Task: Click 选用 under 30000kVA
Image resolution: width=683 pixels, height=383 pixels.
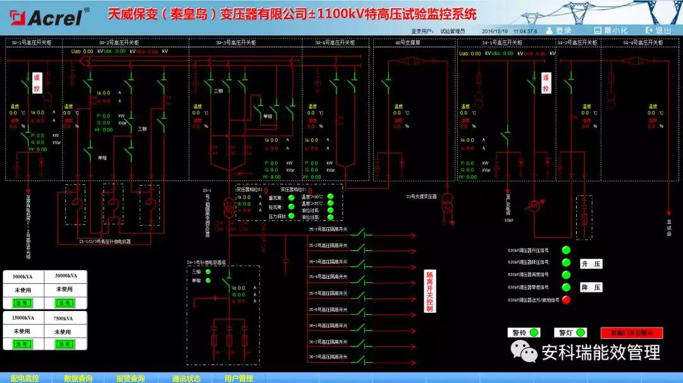Action: 65,303
